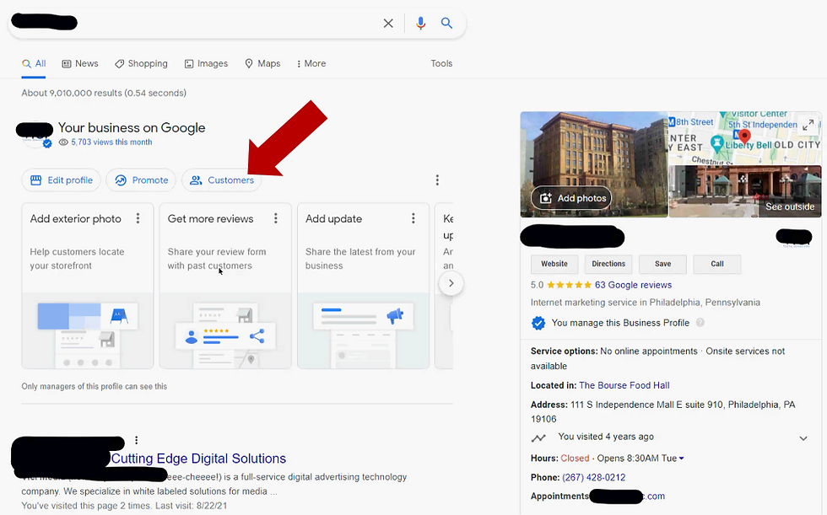Open options on Add update card
The width and height of the screenshot is (827, 515).
coord(413,218)
